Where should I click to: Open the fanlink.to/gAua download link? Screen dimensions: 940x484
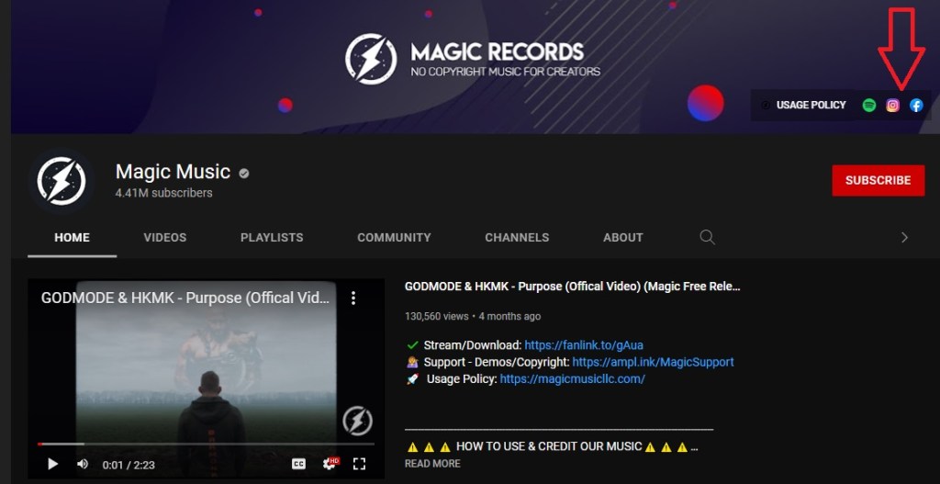click(584, 345)
